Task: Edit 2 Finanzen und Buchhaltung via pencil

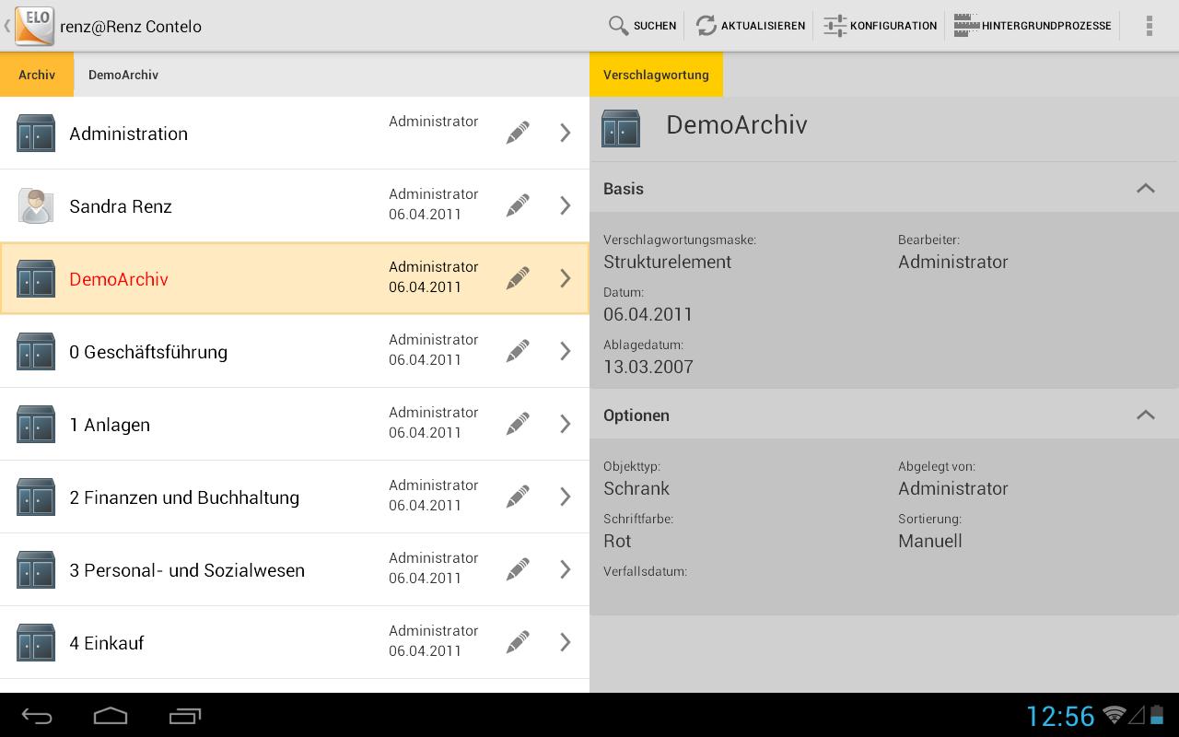Action: (518, 497)
